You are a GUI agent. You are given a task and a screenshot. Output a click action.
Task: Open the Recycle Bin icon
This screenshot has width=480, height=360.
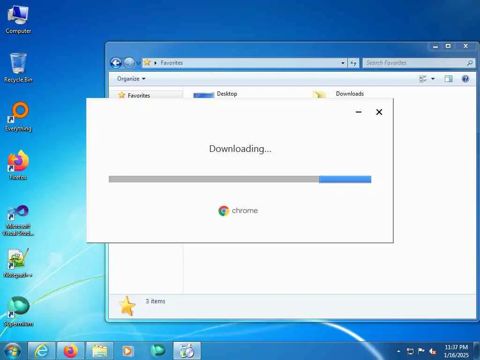(x=18, y=67)
